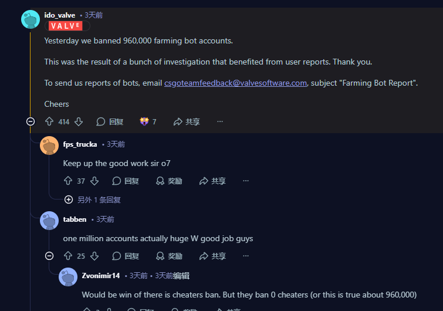Give an award to fps_trucka's comment

tap(169, 181)
